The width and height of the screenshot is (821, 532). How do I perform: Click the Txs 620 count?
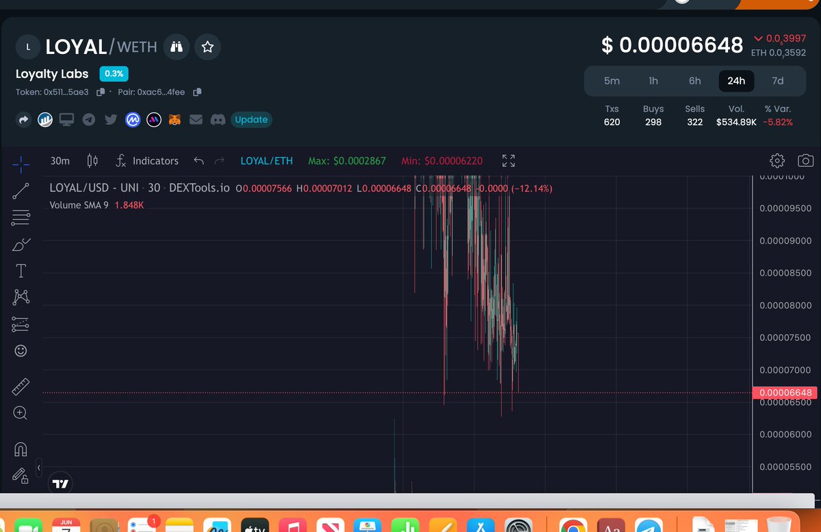point(612,122)
